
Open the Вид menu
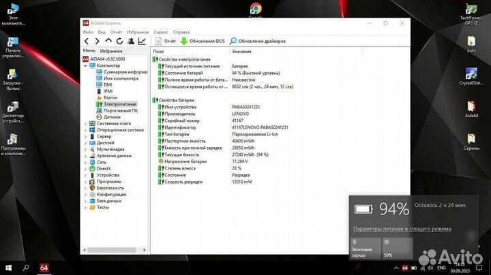coord(102,32)
